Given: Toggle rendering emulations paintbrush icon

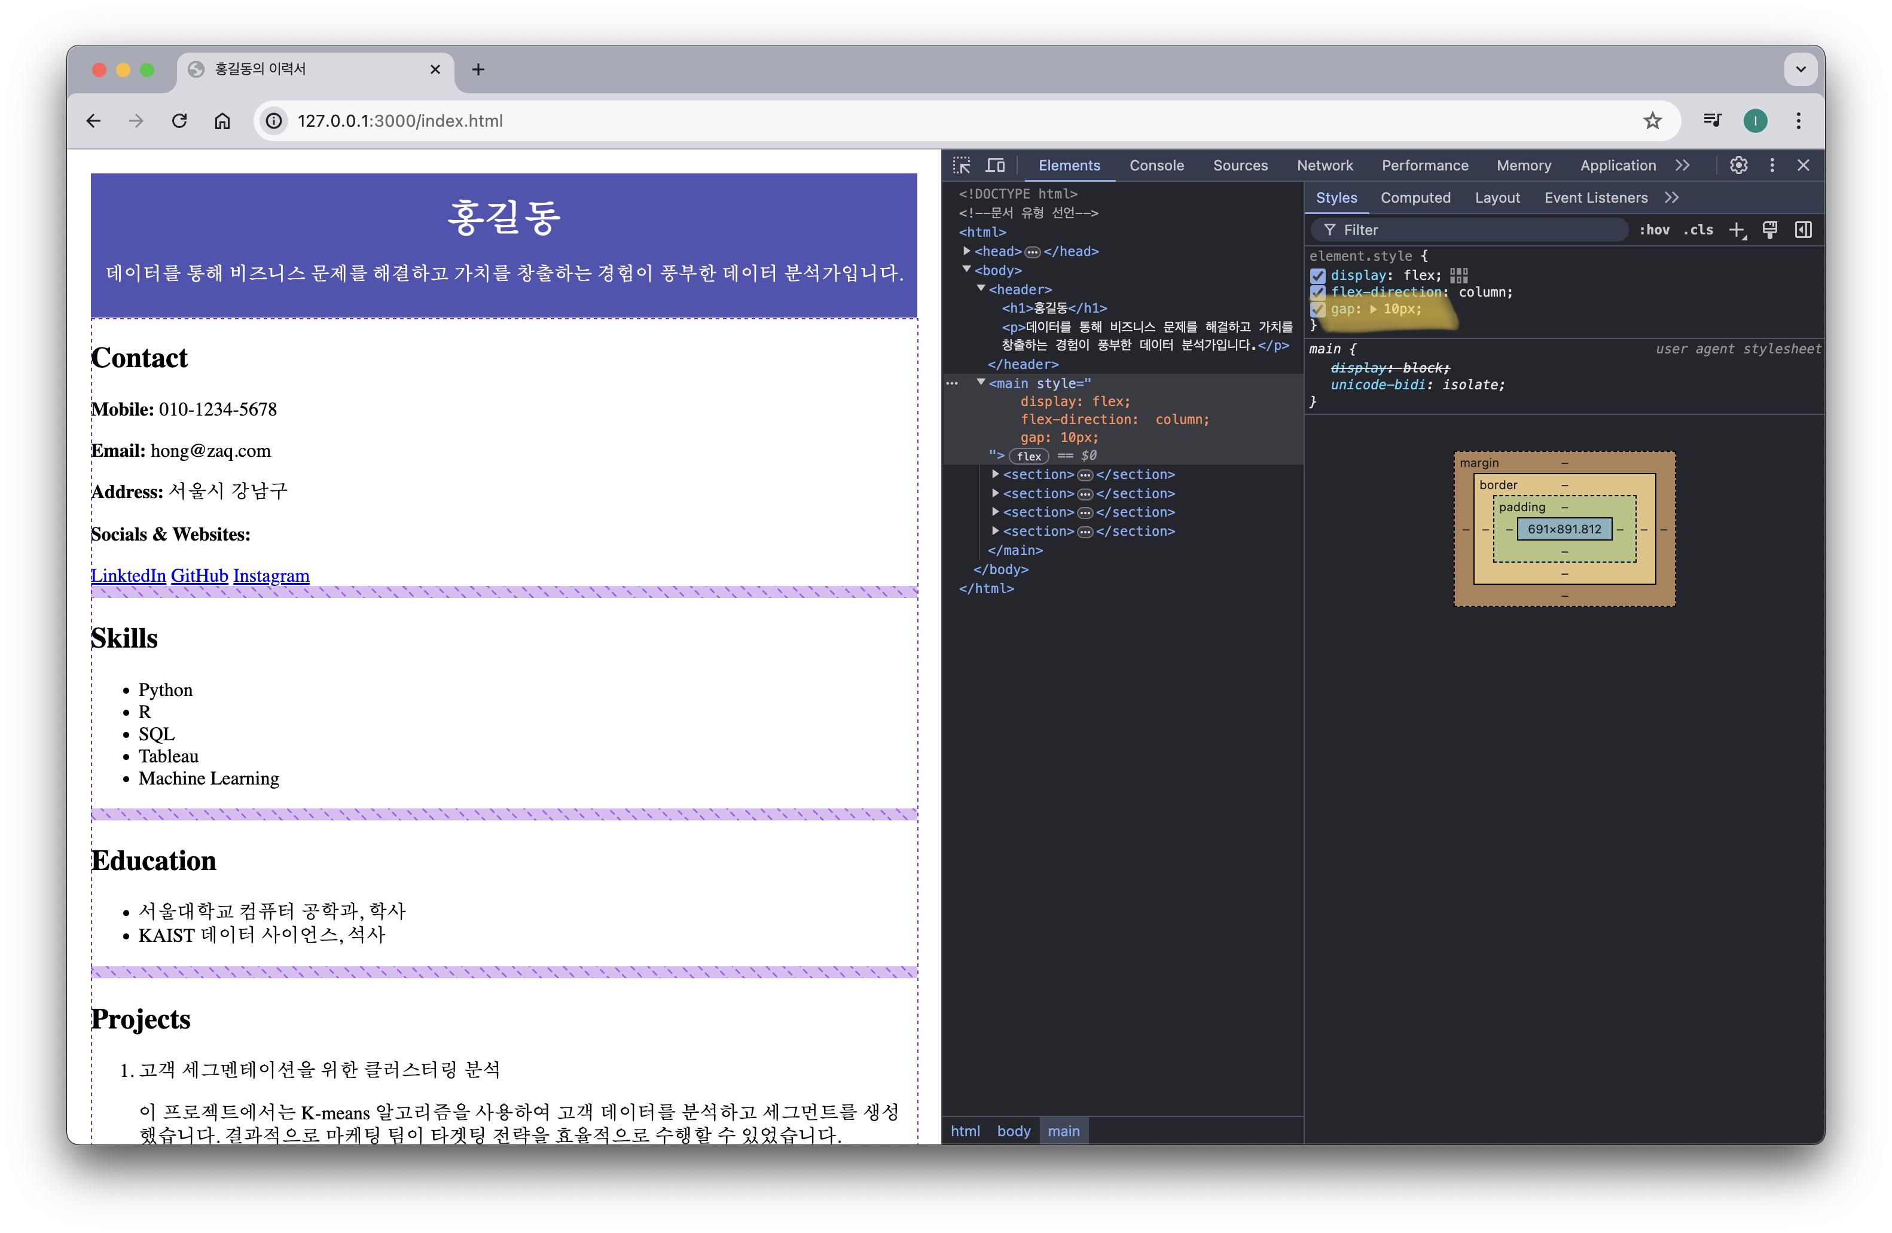Looking at the screenshot, I should pos(1771,231).
